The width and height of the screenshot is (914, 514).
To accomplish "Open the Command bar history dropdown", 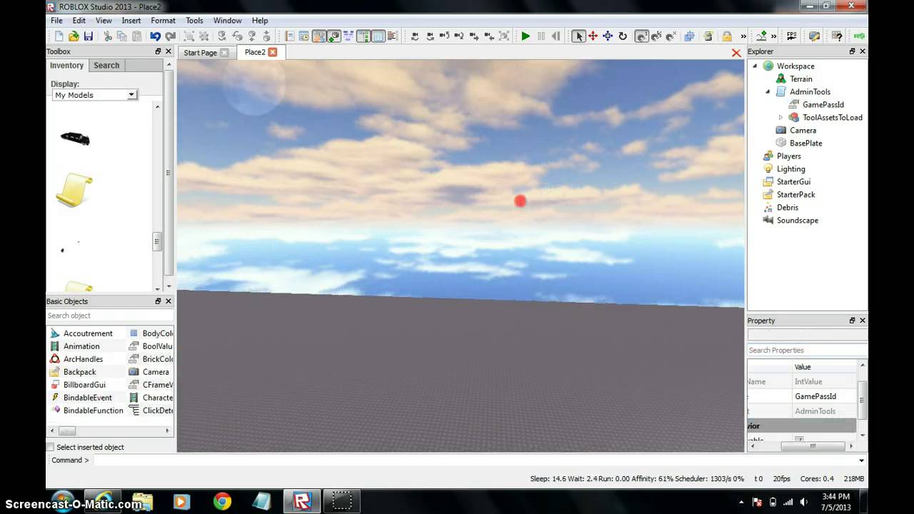I will (861, 460).
